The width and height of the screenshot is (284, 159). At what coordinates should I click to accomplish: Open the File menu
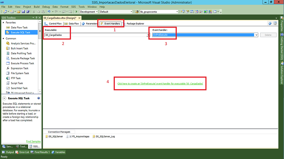[3, 7]
